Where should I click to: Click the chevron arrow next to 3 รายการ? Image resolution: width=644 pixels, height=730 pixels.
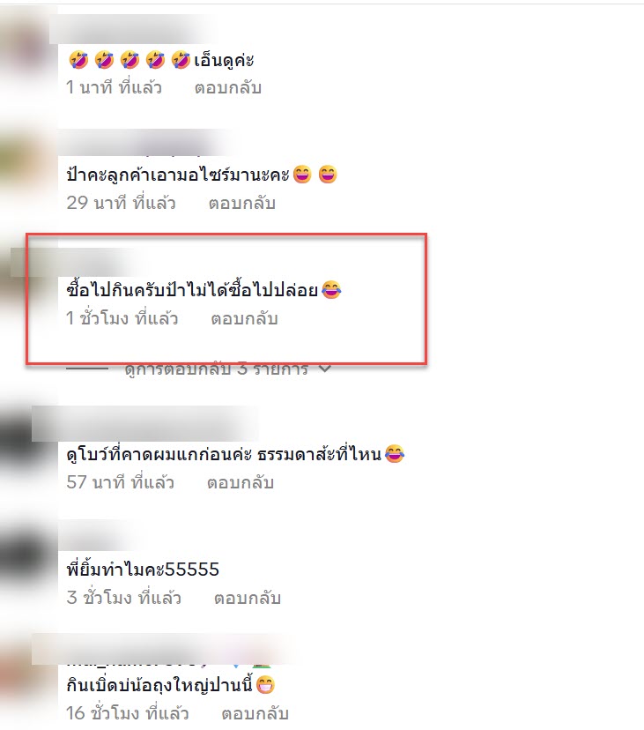(325, 369)
